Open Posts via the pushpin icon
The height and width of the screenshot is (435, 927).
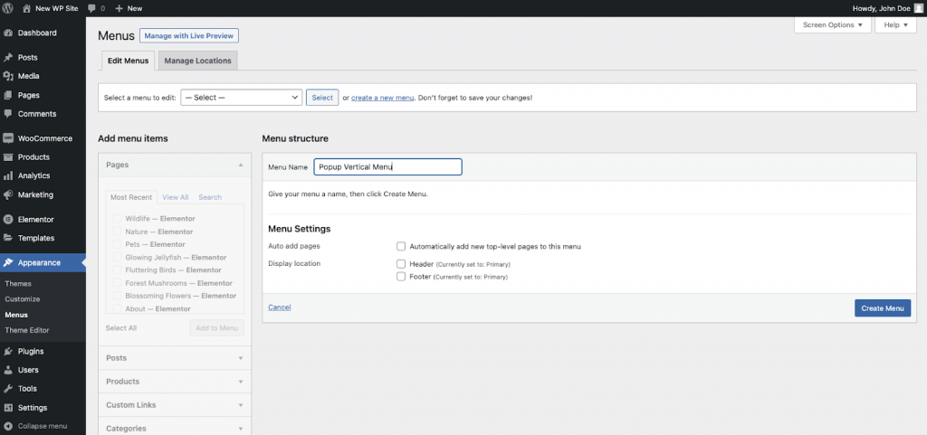(x=8, y=58)
